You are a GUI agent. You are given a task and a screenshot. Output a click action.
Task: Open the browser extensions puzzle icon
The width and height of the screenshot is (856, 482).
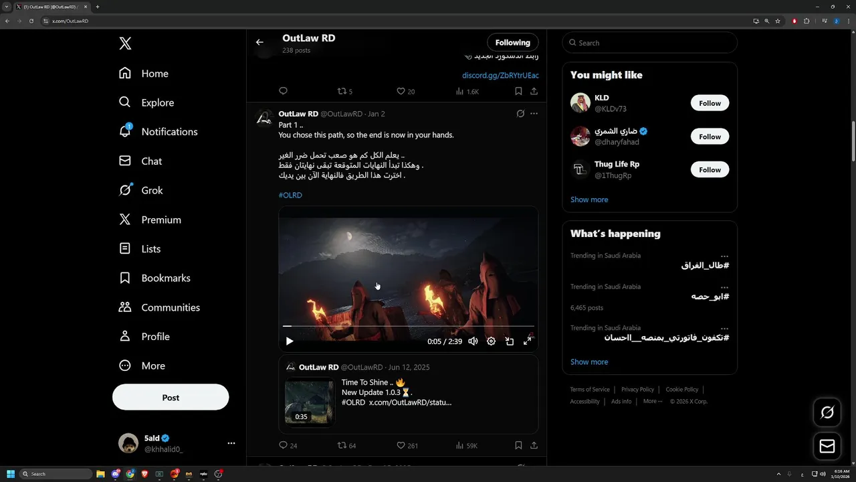(807, 21)
